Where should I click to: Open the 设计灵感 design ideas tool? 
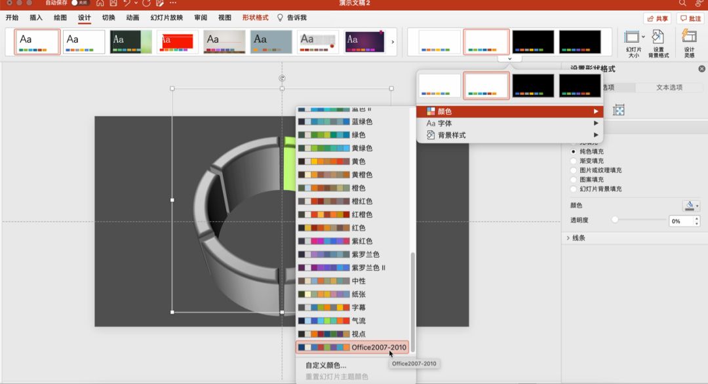(689, 44)
